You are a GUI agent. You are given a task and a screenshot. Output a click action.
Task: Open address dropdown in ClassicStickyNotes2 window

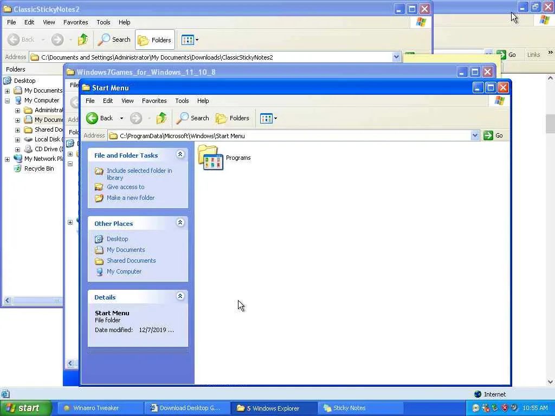pyautogui.click(x=396, y=57)
